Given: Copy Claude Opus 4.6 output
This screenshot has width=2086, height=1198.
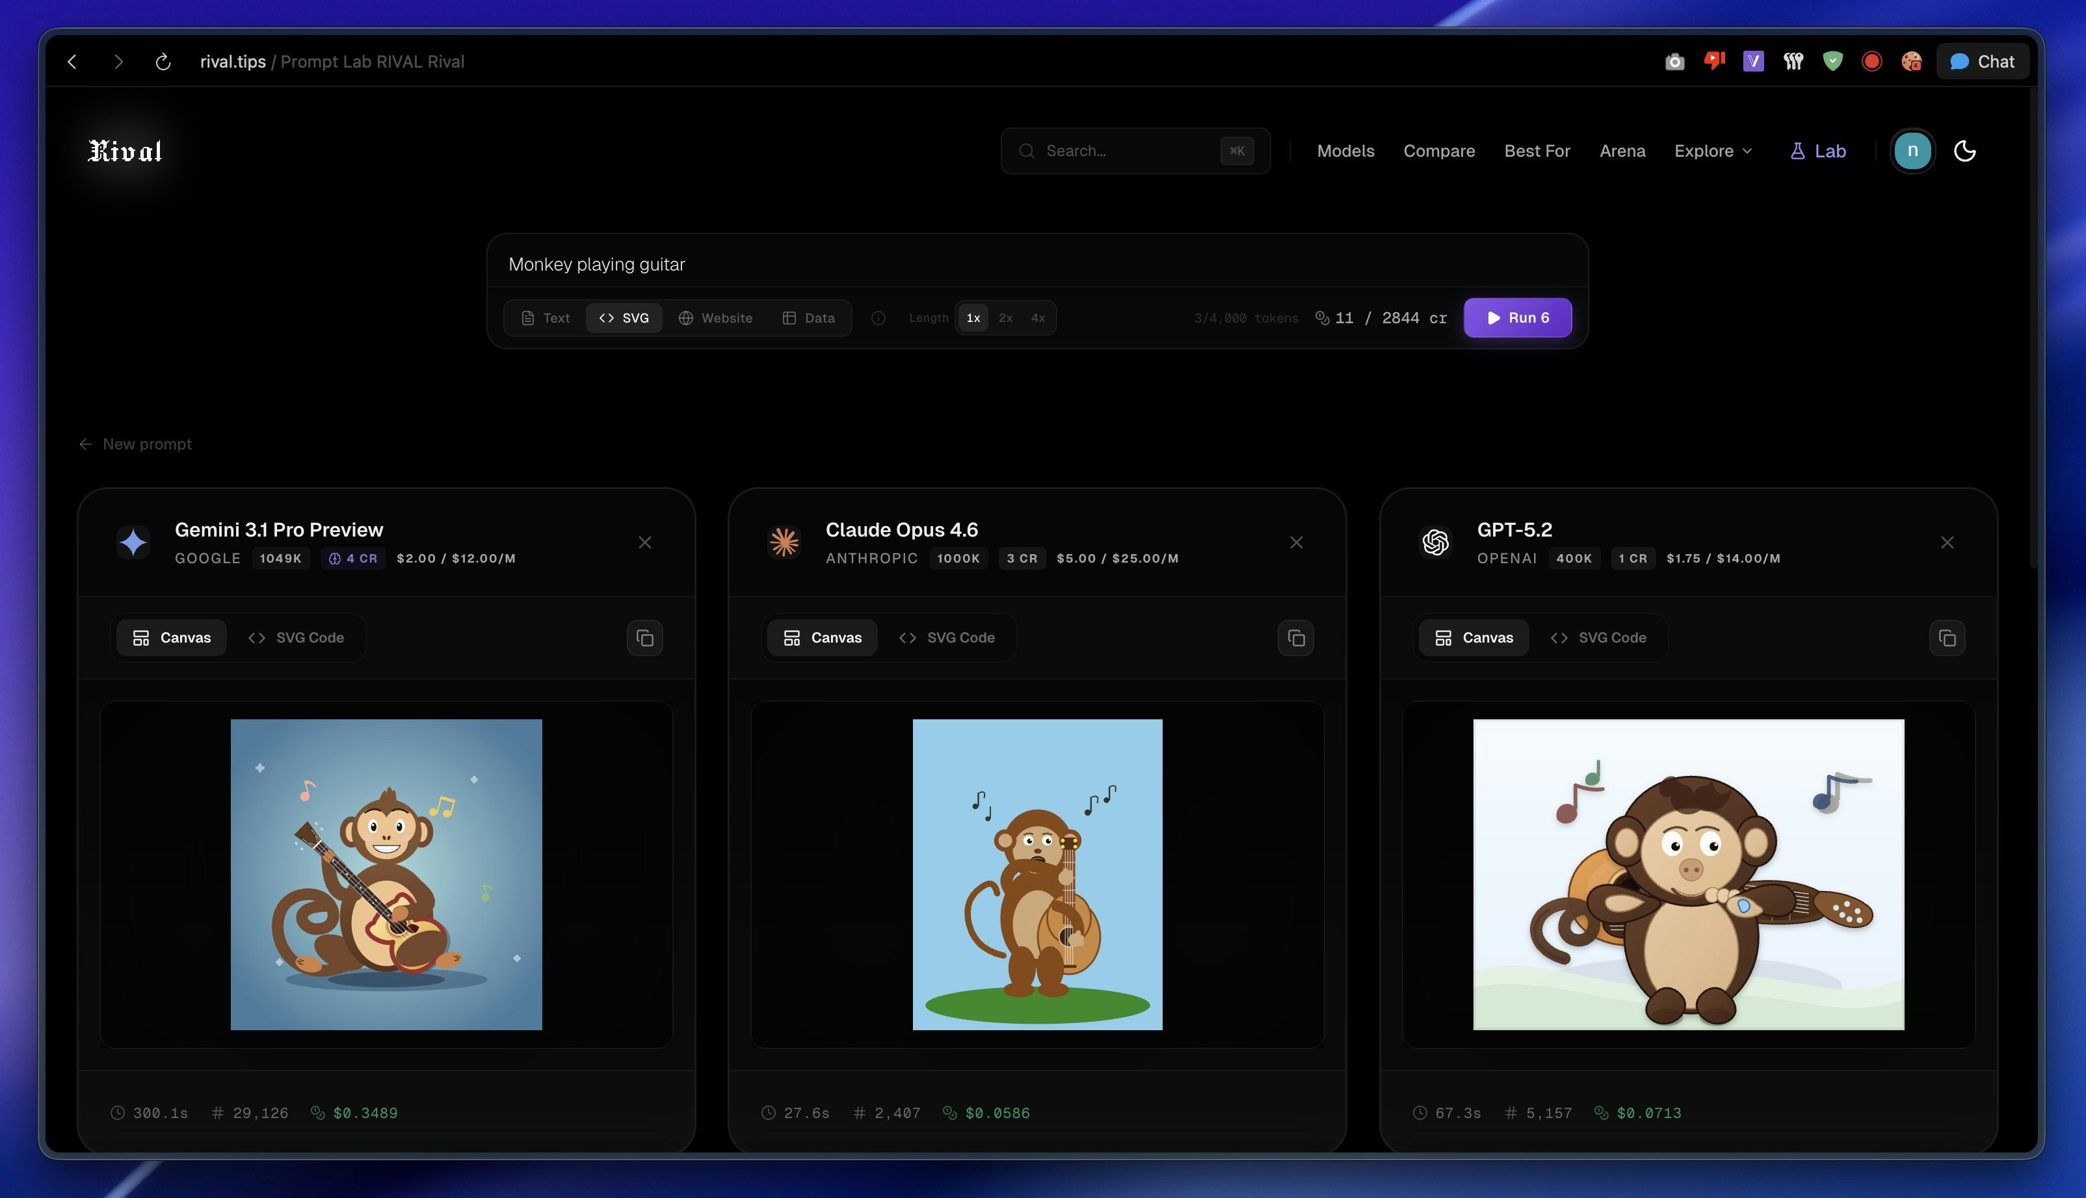Looking at the screenshot, I should pos(1295,639).
